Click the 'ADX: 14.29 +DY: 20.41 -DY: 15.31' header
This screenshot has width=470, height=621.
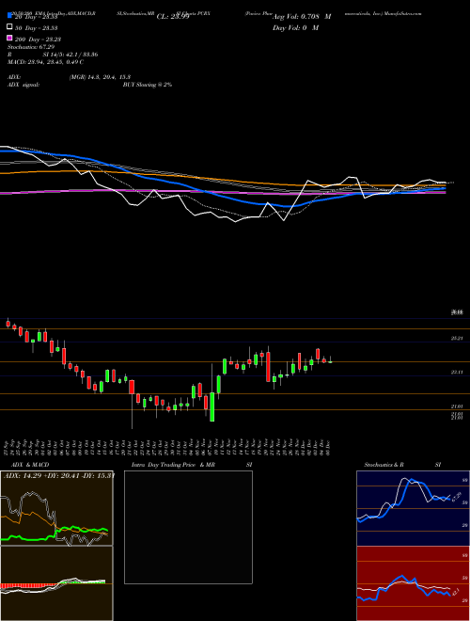58,475
